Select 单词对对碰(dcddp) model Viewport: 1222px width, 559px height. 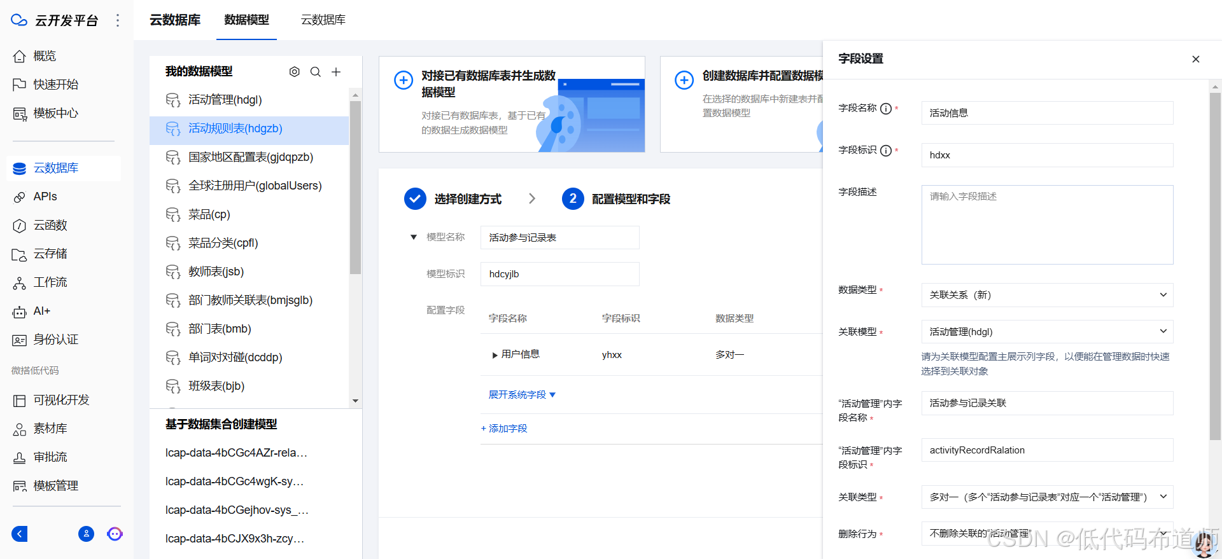(x=249, y=357)
